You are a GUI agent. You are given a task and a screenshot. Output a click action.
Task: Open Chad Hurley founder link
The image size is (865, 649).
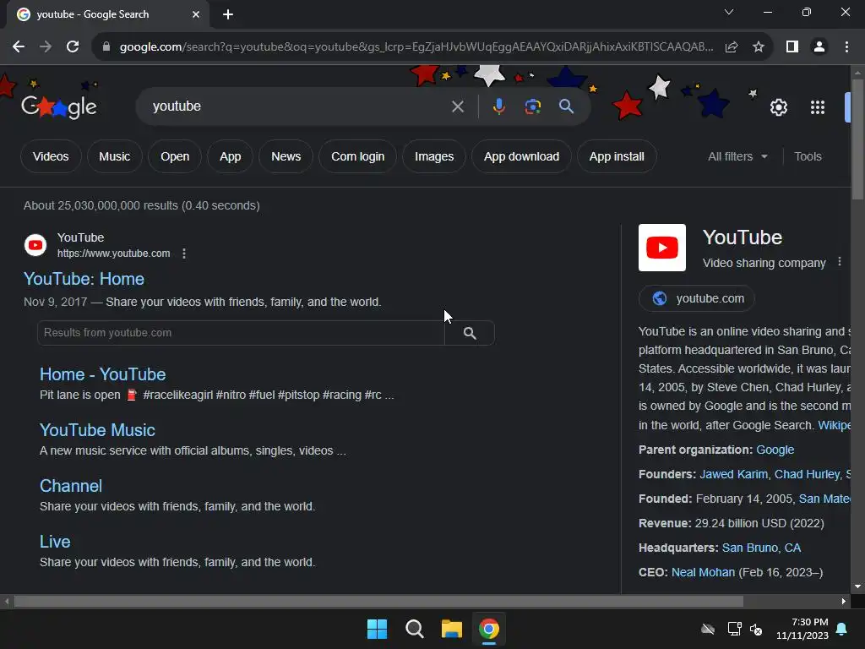[x=807, y=474]
